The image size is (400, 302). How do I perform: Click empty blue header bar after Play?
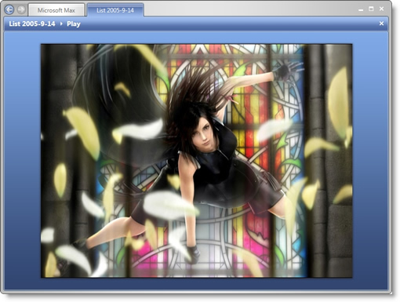click(227, 24)
